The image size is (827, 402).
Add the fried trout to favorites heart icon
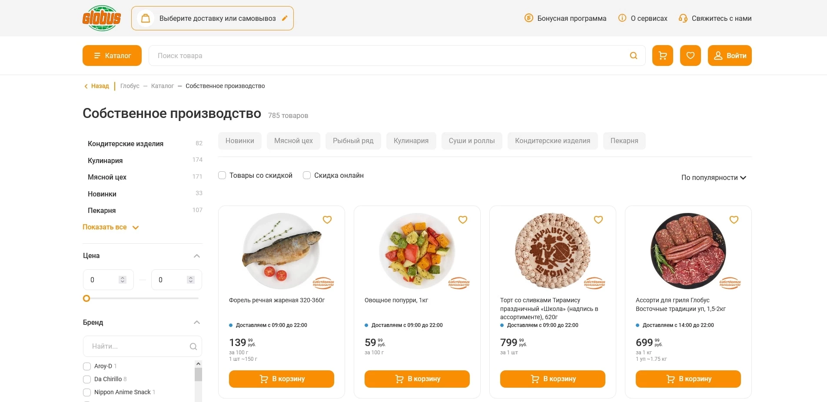(x=327, y=220)
